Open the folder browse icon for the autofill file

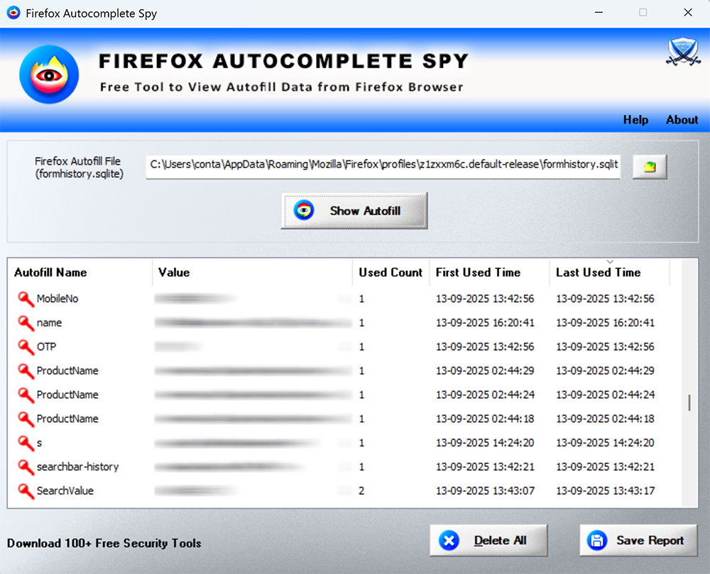[x=649, y=165]
